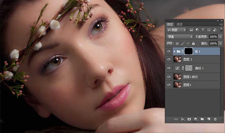Filter for type layers with the T icon

coord(203,29)
